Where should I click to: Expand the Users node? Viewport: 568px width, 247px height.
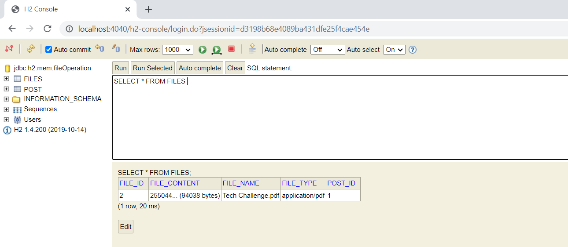[7, 120]
